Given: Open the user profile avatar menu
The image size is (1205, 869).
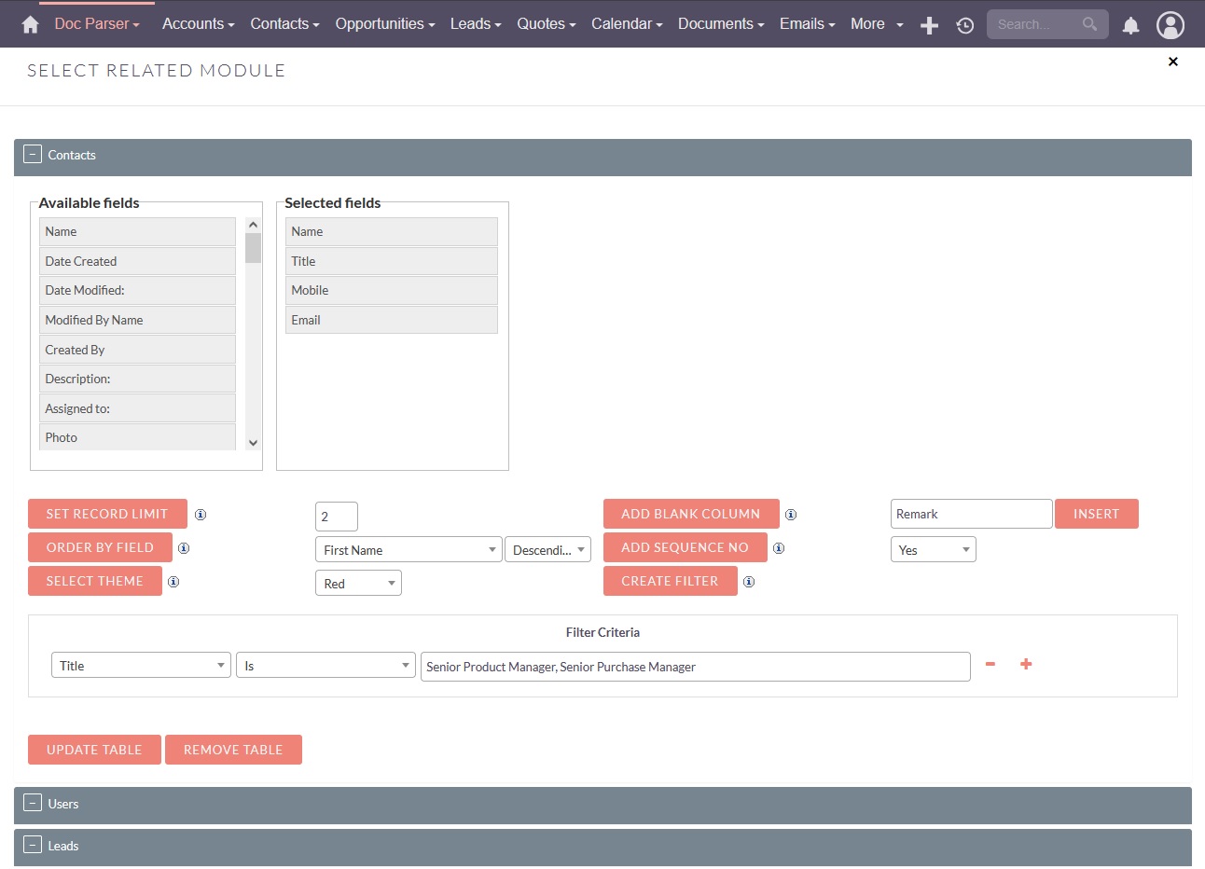Looking at the screenshot, I should pos(1170,25).
